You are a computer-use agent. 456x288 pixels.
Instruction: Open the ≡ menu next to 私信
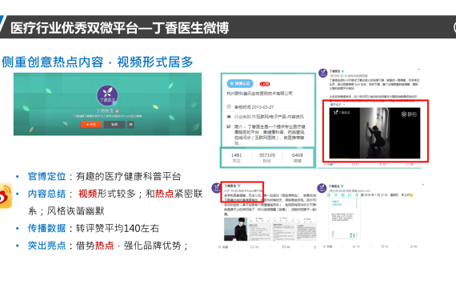[130, 124]
